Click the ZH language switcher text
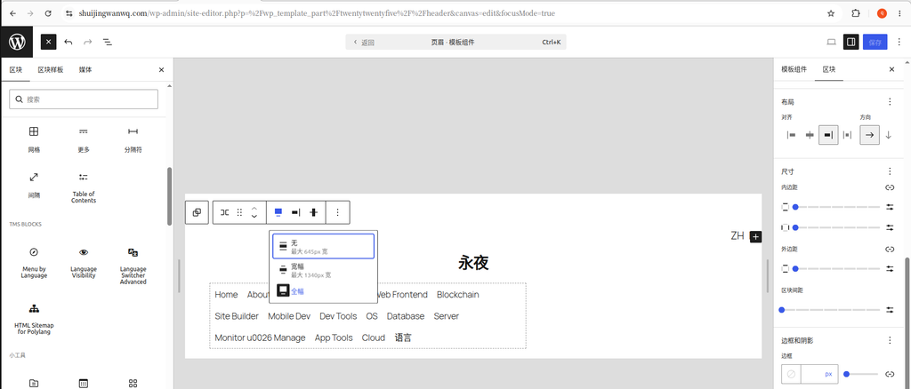Image resolution: width=911 pixels, height=389 pixels. tap(738, 236)
